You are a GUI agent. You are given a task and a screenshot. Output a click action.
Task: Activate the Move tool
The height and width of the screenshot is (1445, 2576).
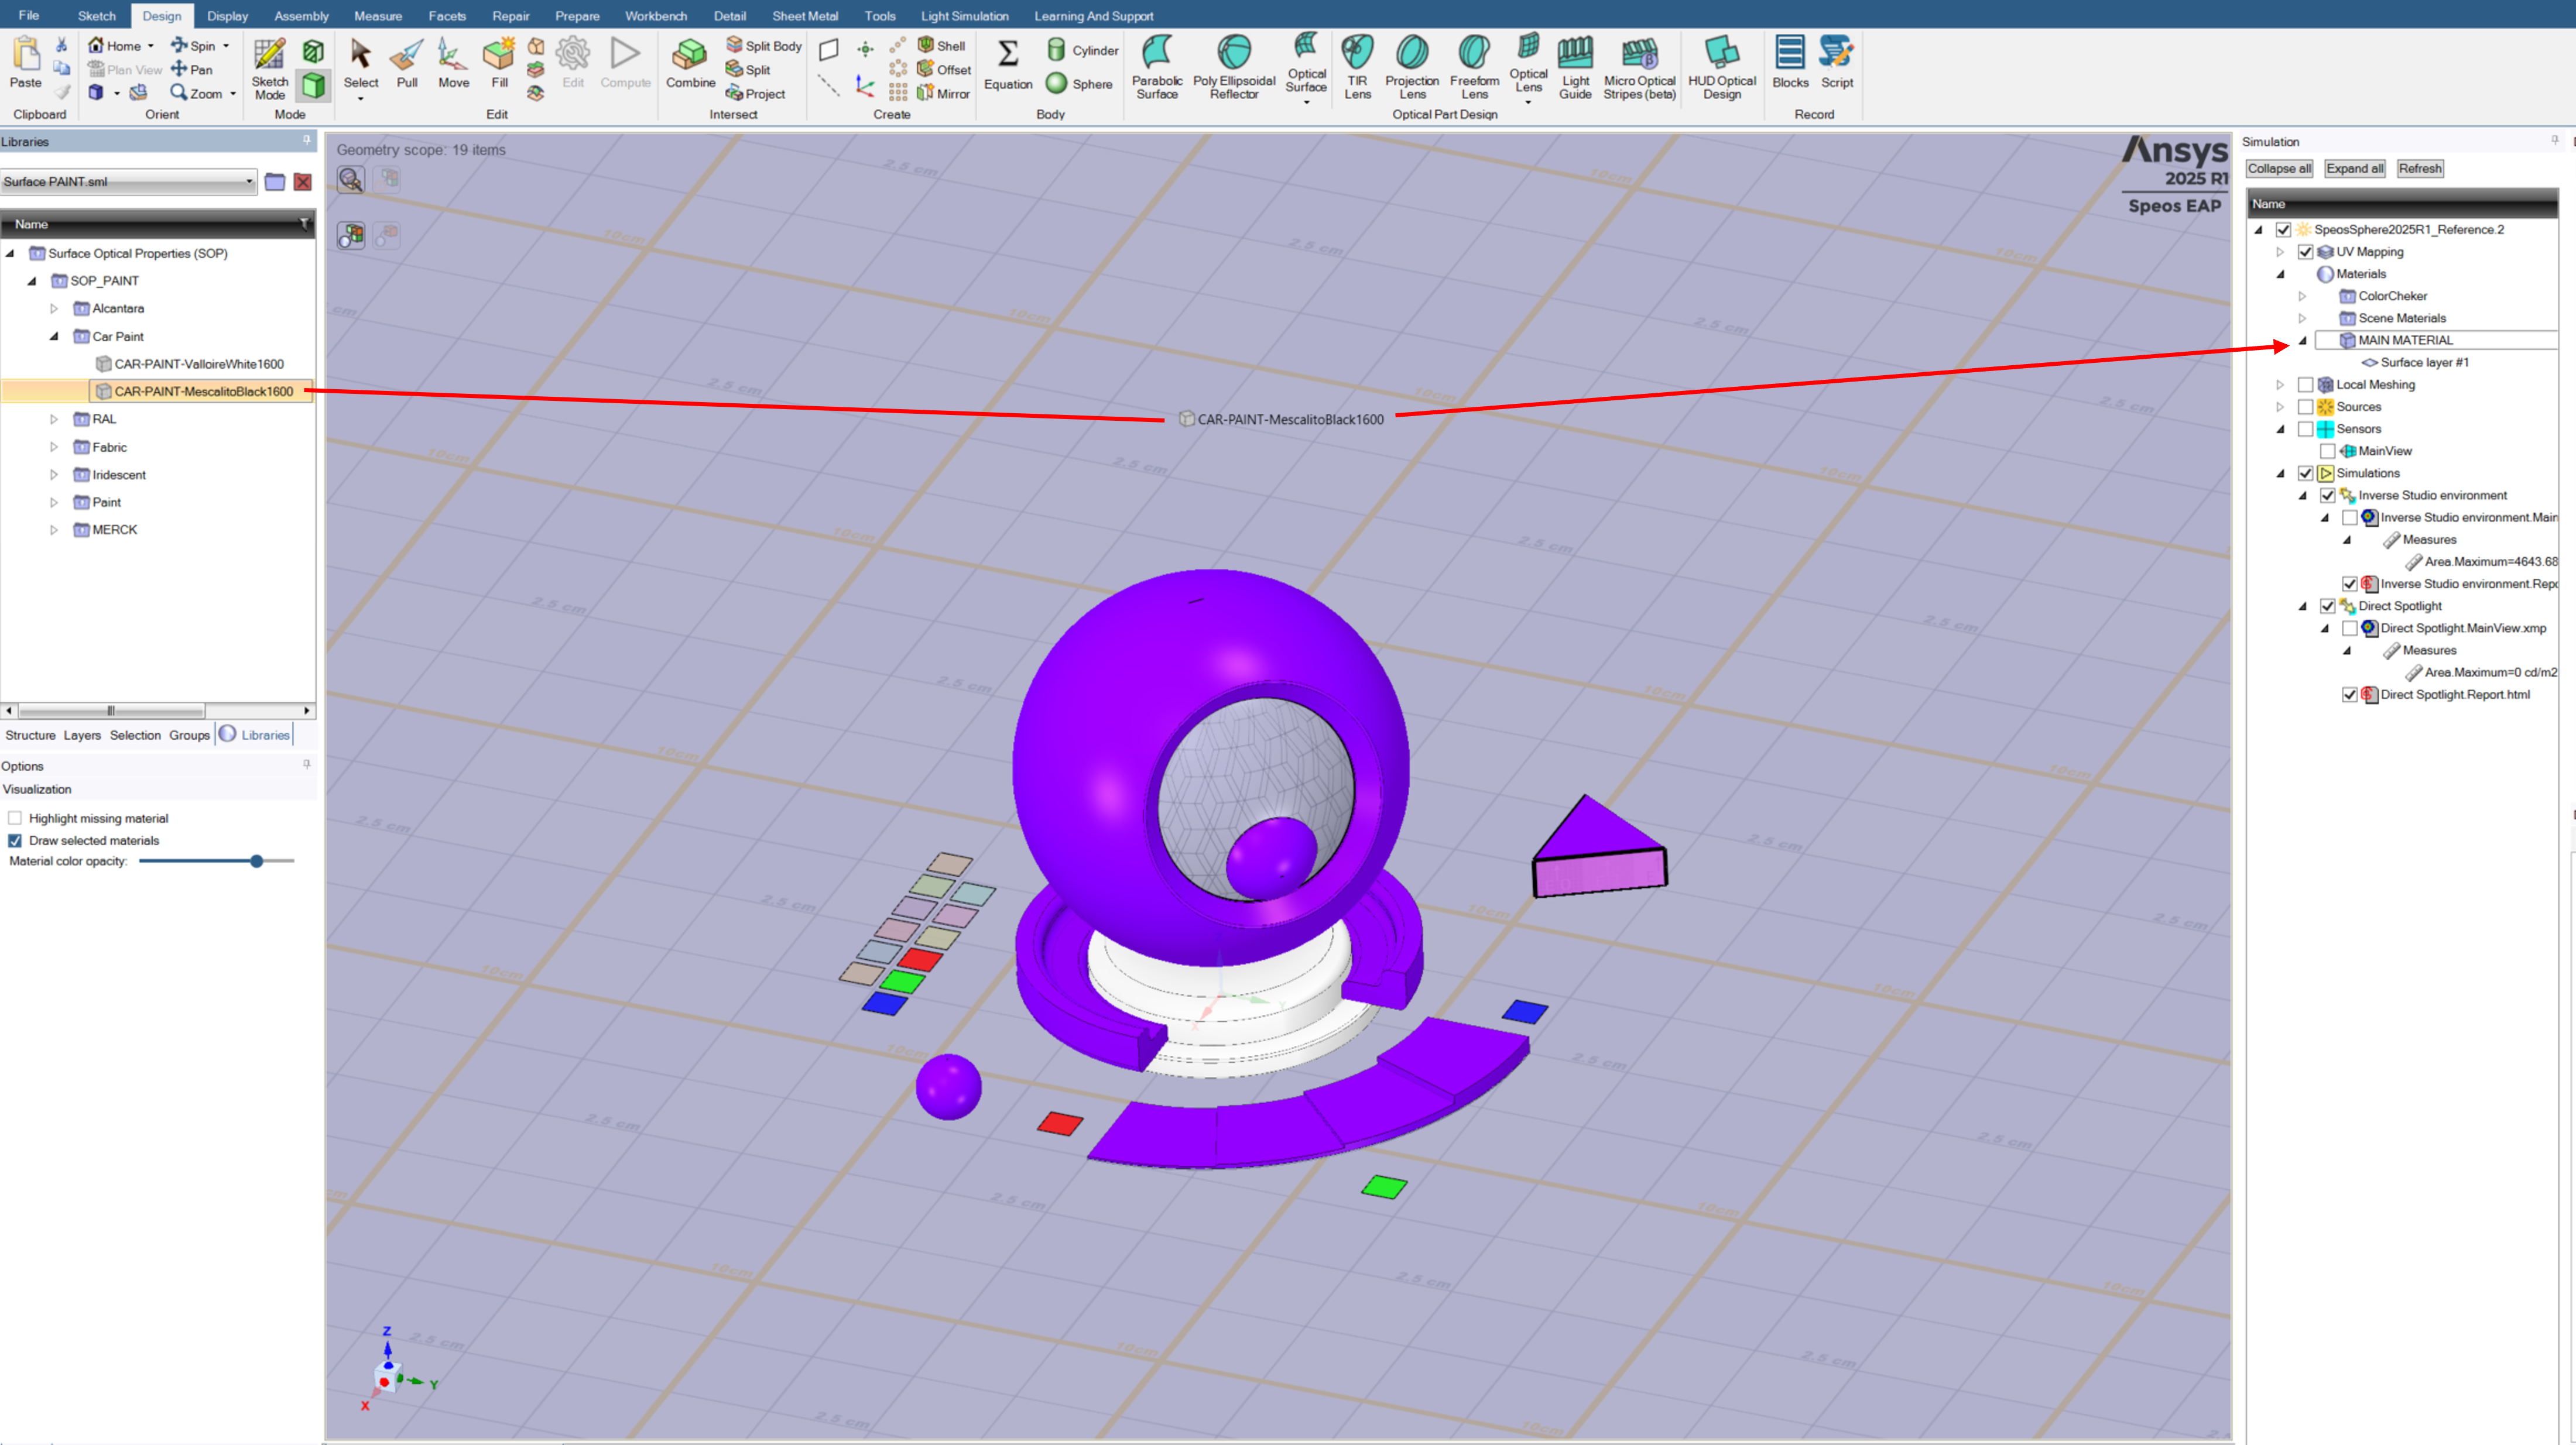453,64
